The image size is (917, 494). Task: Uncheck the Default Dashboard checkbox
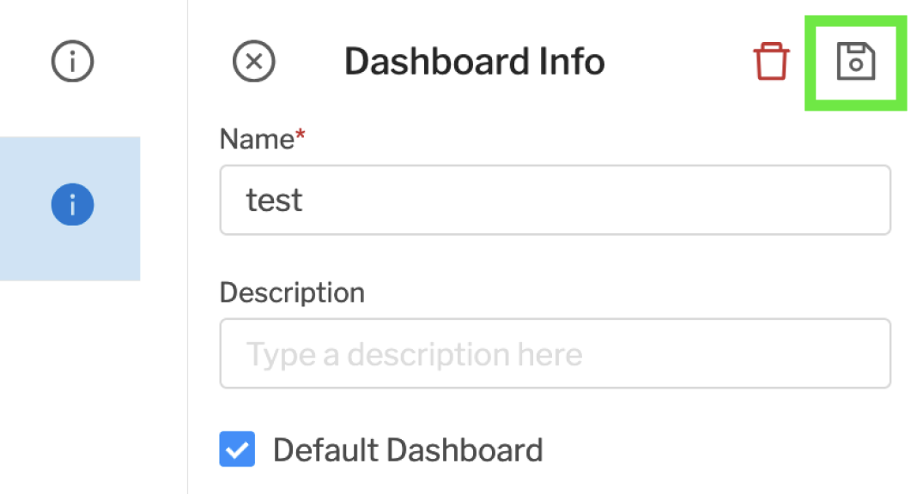coord(237,449)
